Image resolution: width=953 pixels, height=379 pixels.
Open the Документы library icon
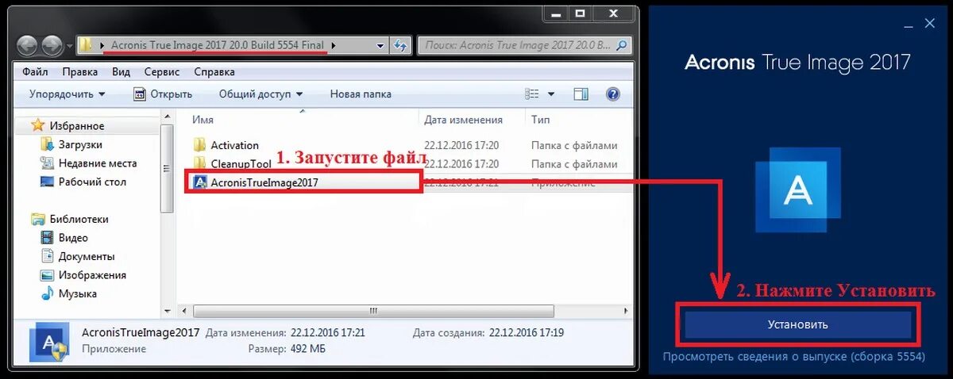(47, 256)
